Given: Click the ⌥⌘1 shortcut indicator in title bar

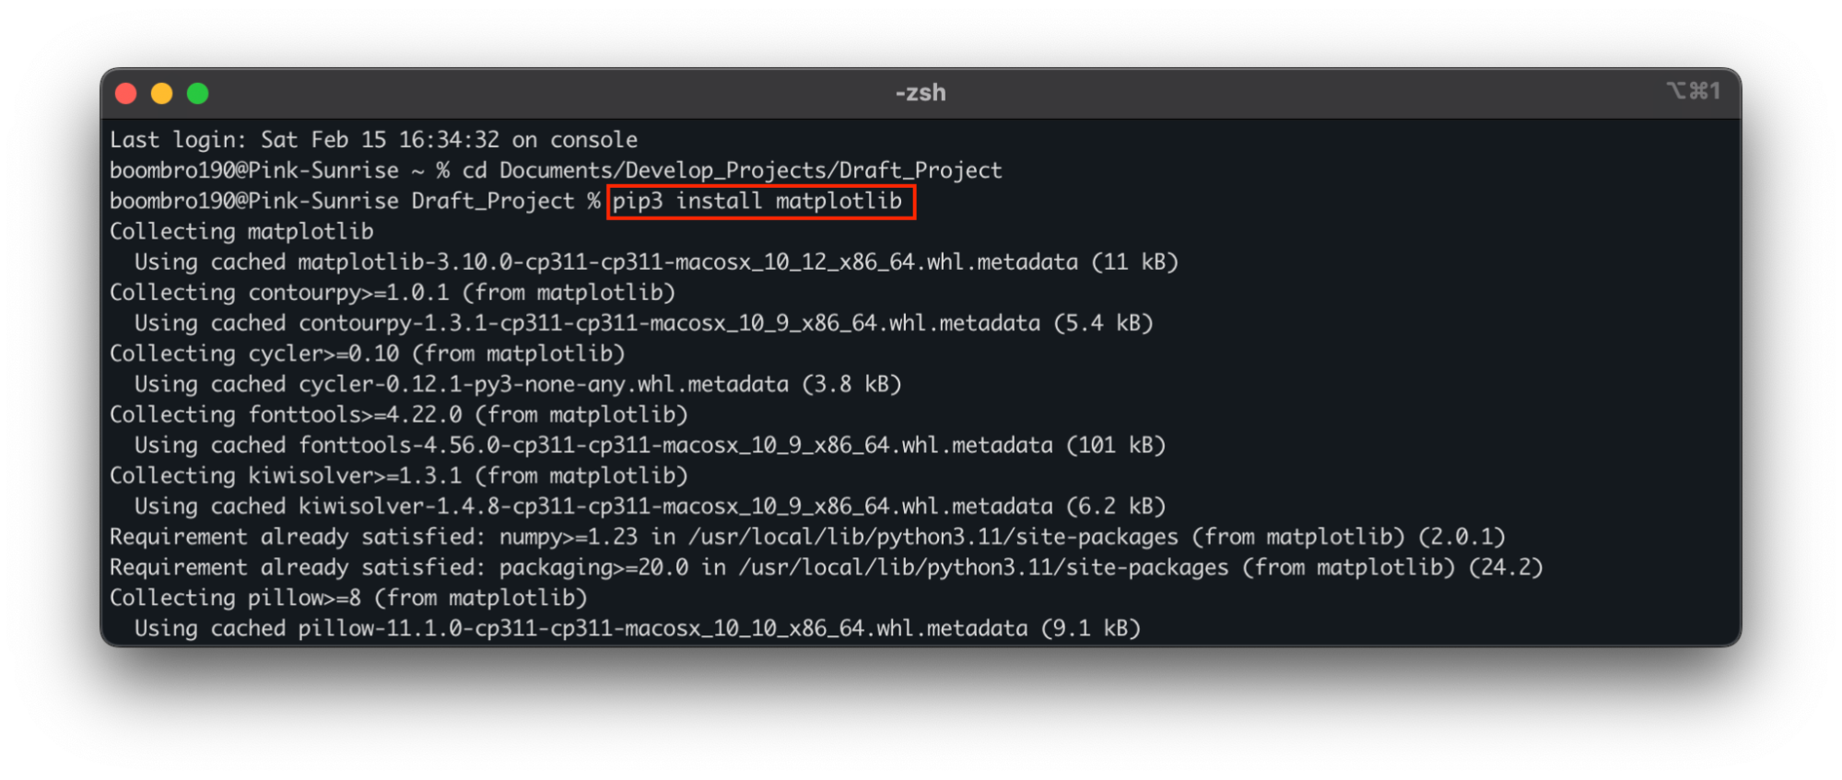Looking at the screenshot, I should [1693, 91].
